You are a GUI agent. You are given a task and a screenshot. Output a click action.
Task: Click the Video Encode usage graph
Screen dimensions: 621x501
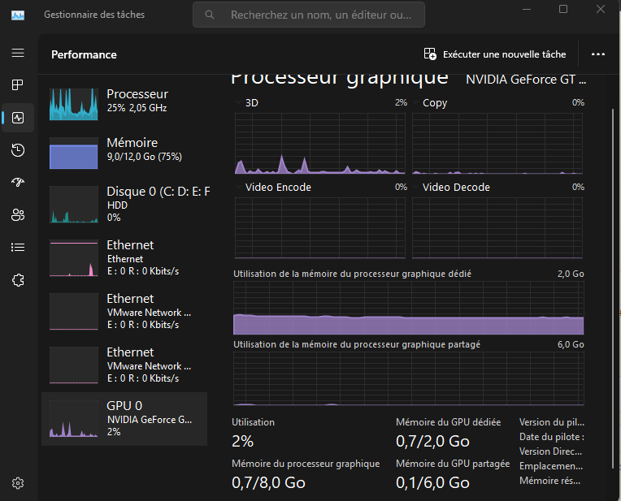tap(320, 228)
